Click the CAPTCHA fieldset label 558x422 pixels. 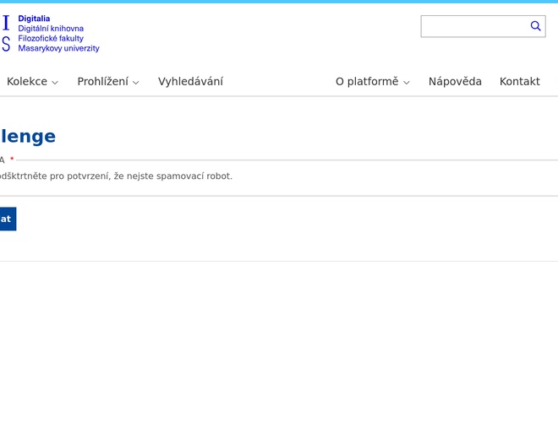pyautogui.click(x=2, y=160)
